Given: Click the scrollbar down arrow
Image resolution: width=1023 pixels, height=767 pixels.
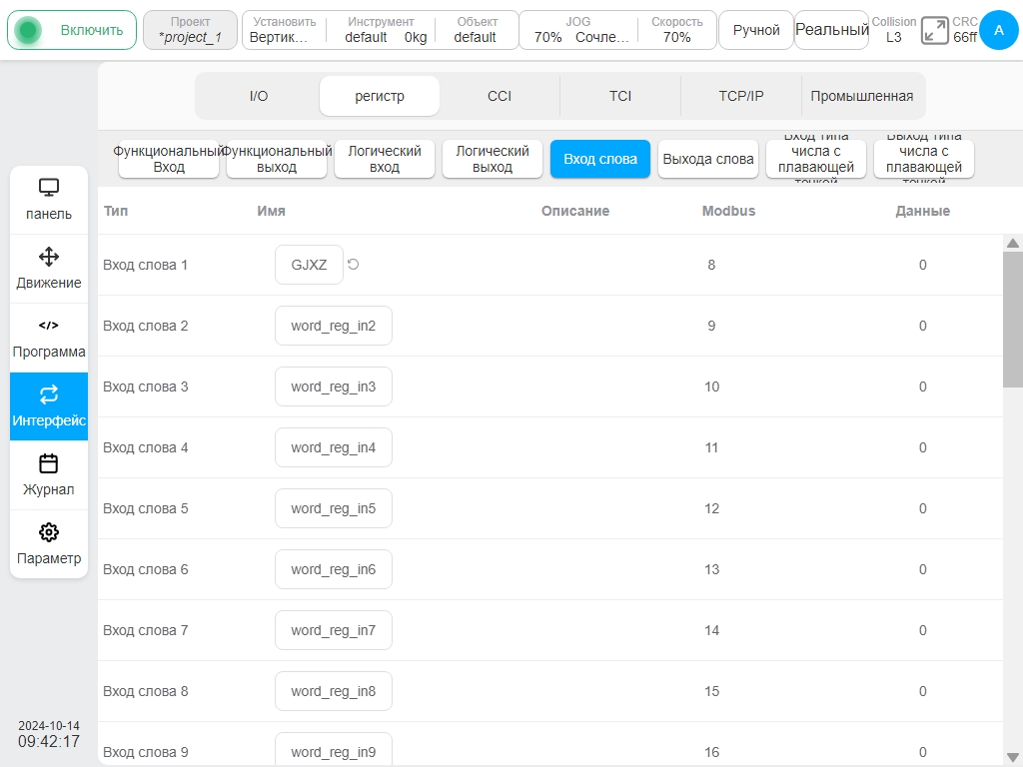Looking at the screenshot, I should 1013,757.
